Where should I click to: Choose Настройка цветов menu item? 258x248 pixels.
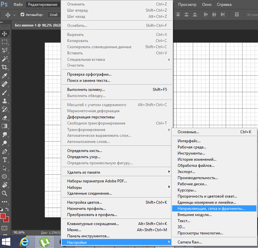click(x=117, y=202)
